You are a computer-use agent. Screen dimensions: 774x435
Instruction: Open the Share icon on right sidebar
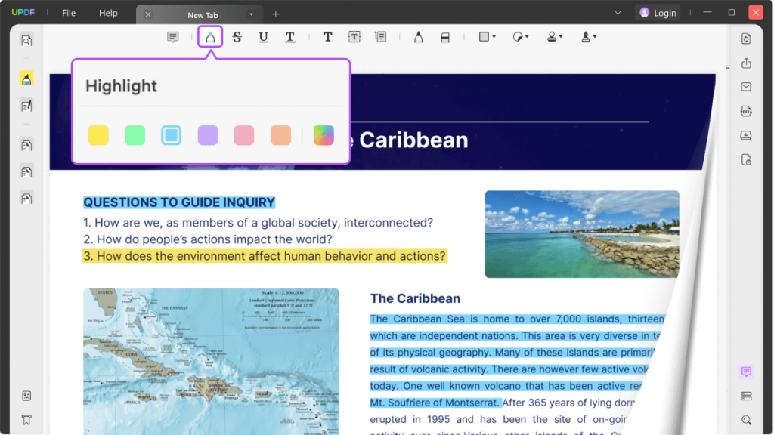coord(746,64)
